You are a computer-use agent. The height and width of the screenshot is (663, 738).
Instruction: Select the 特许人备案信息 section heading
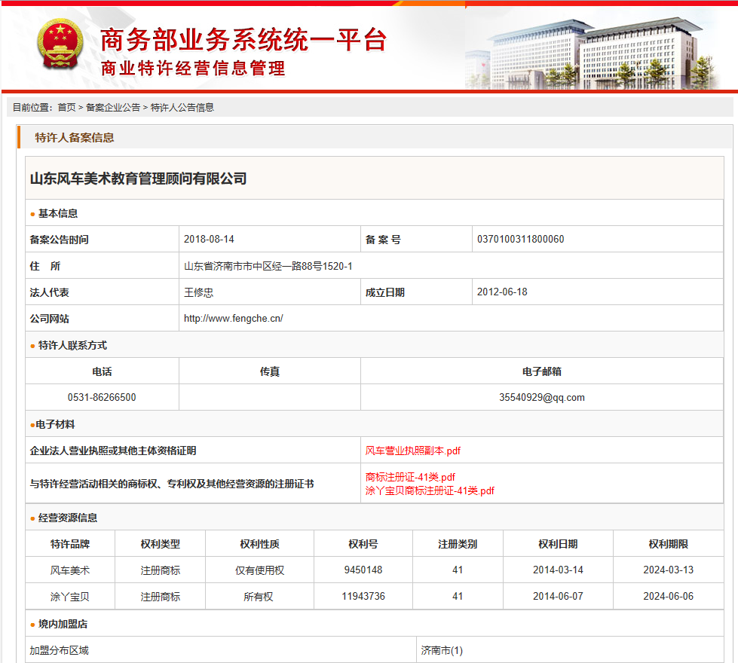pyautogui.click(x=75, y=137)
